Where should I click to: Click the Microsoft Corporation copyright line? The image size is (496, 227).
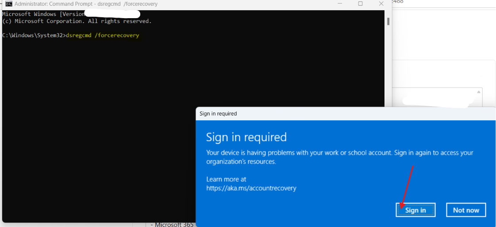(x=77, y=21)
